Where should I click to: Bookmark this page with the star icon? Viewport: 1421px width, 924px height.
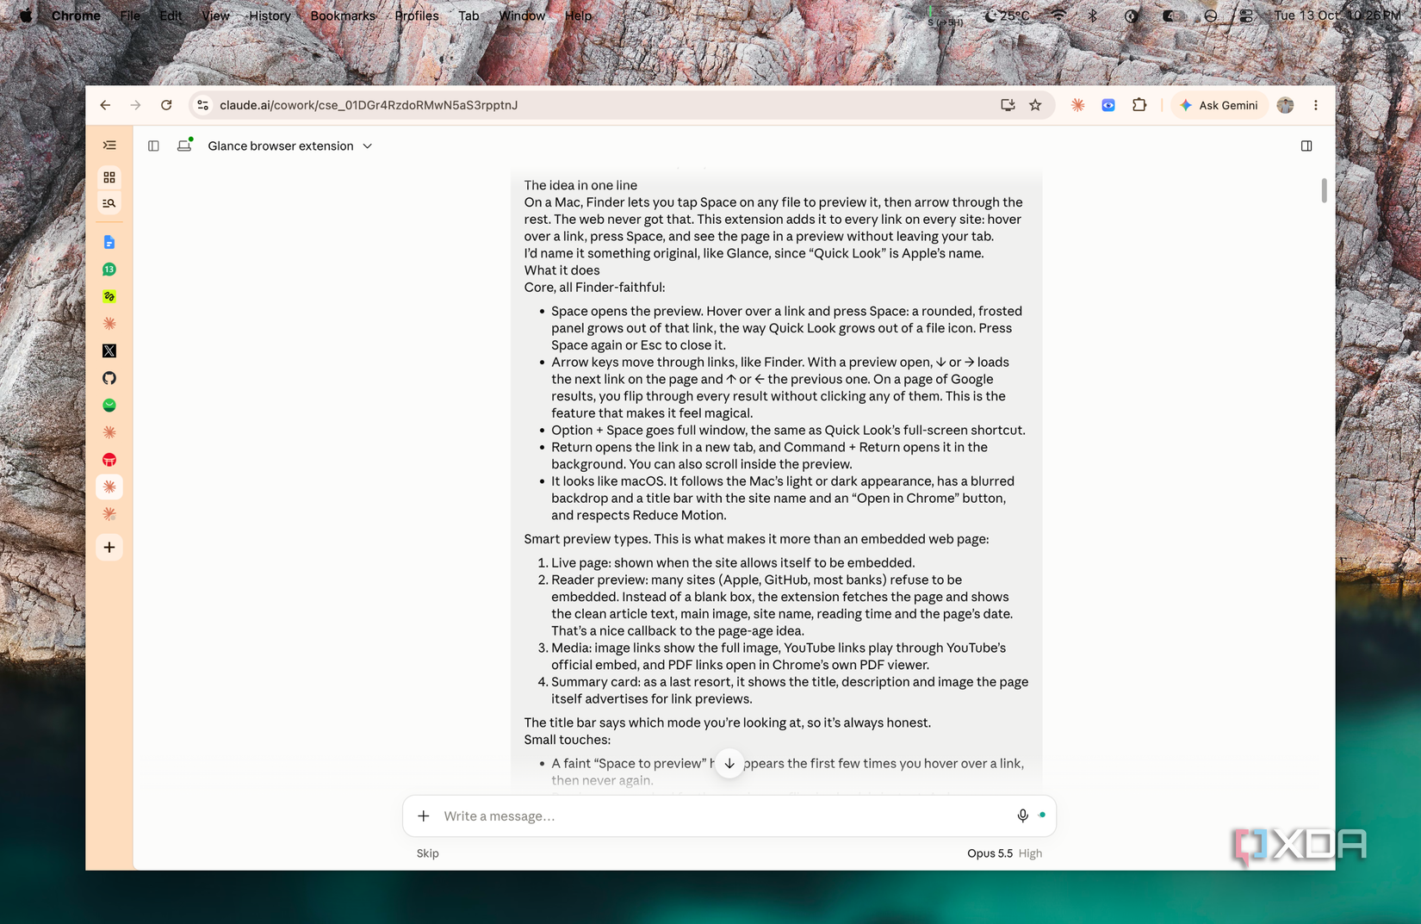(1035, 105)
